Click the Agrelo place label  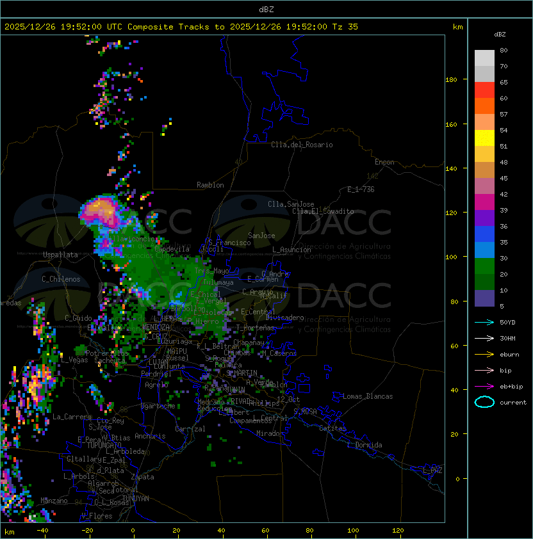(156, 385)
